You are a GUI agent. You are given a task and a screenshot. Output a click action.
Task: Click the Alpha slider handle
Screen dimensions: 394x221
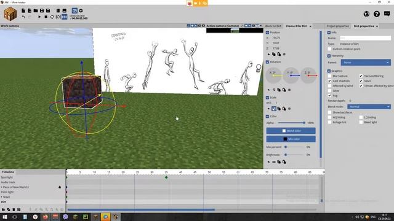click(x=304, y=123)
